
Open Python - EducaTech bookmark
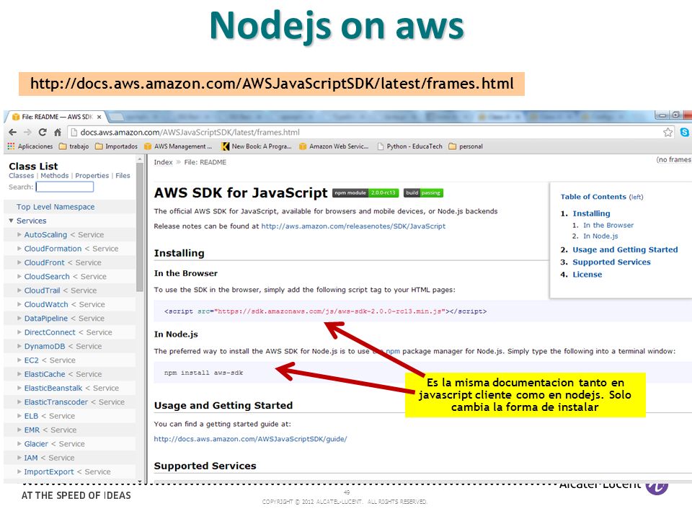[x=409, y=146]
